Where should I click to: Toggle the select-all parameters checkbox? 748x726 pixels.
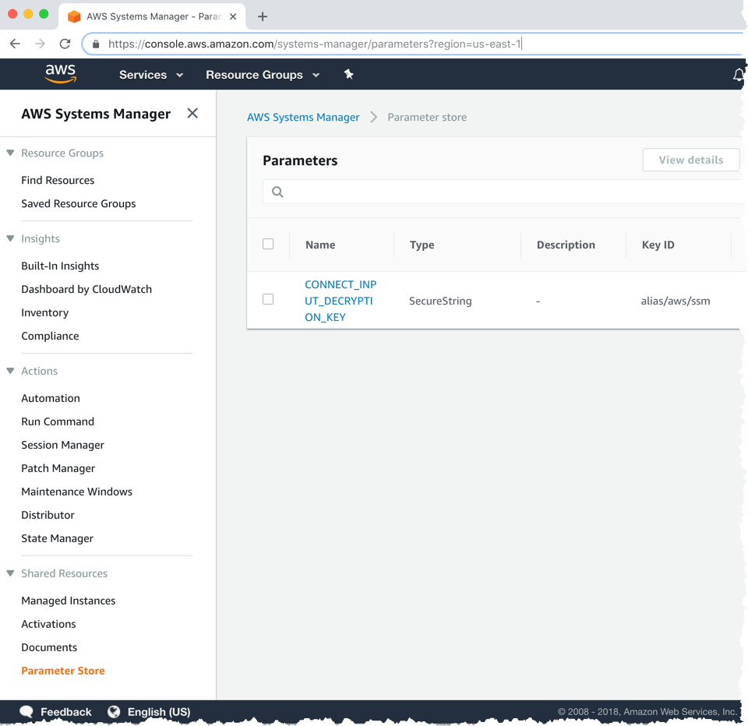[x=268, y=244]
